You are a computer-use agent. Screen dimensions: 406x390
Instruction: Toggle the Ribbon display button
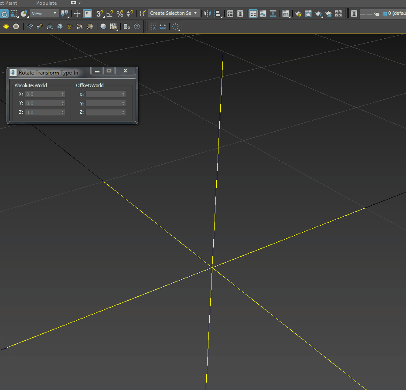click(x=253, y=14)
